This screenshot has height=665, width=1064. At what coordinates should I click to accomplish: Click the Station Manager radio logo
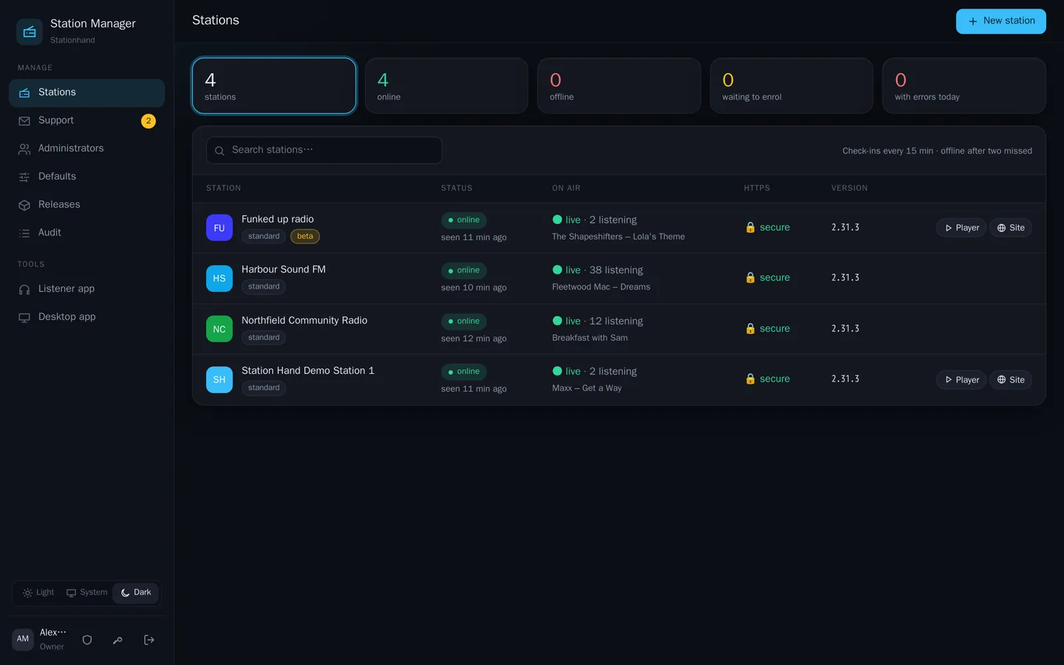pos(29,31)
